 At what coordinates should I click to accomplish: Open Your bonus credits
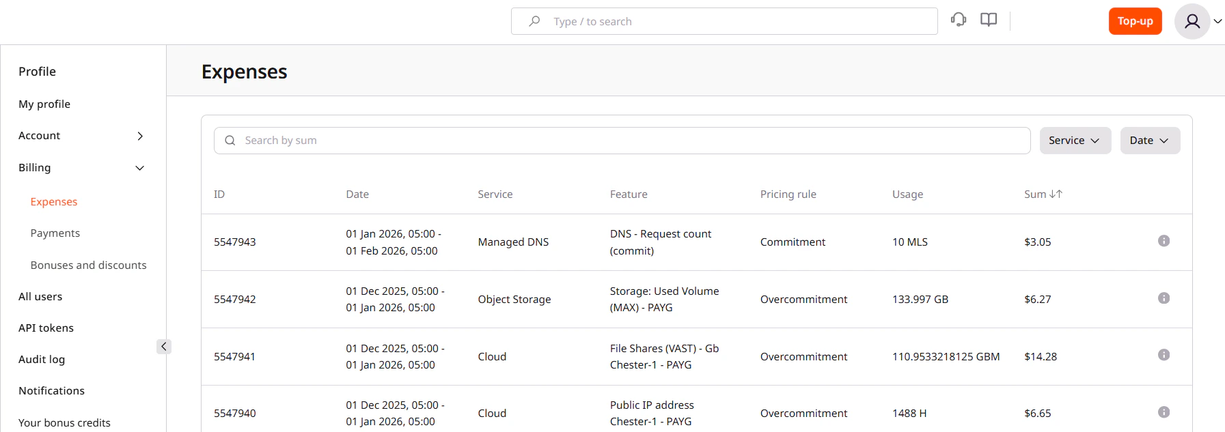(x=64, y=422)
